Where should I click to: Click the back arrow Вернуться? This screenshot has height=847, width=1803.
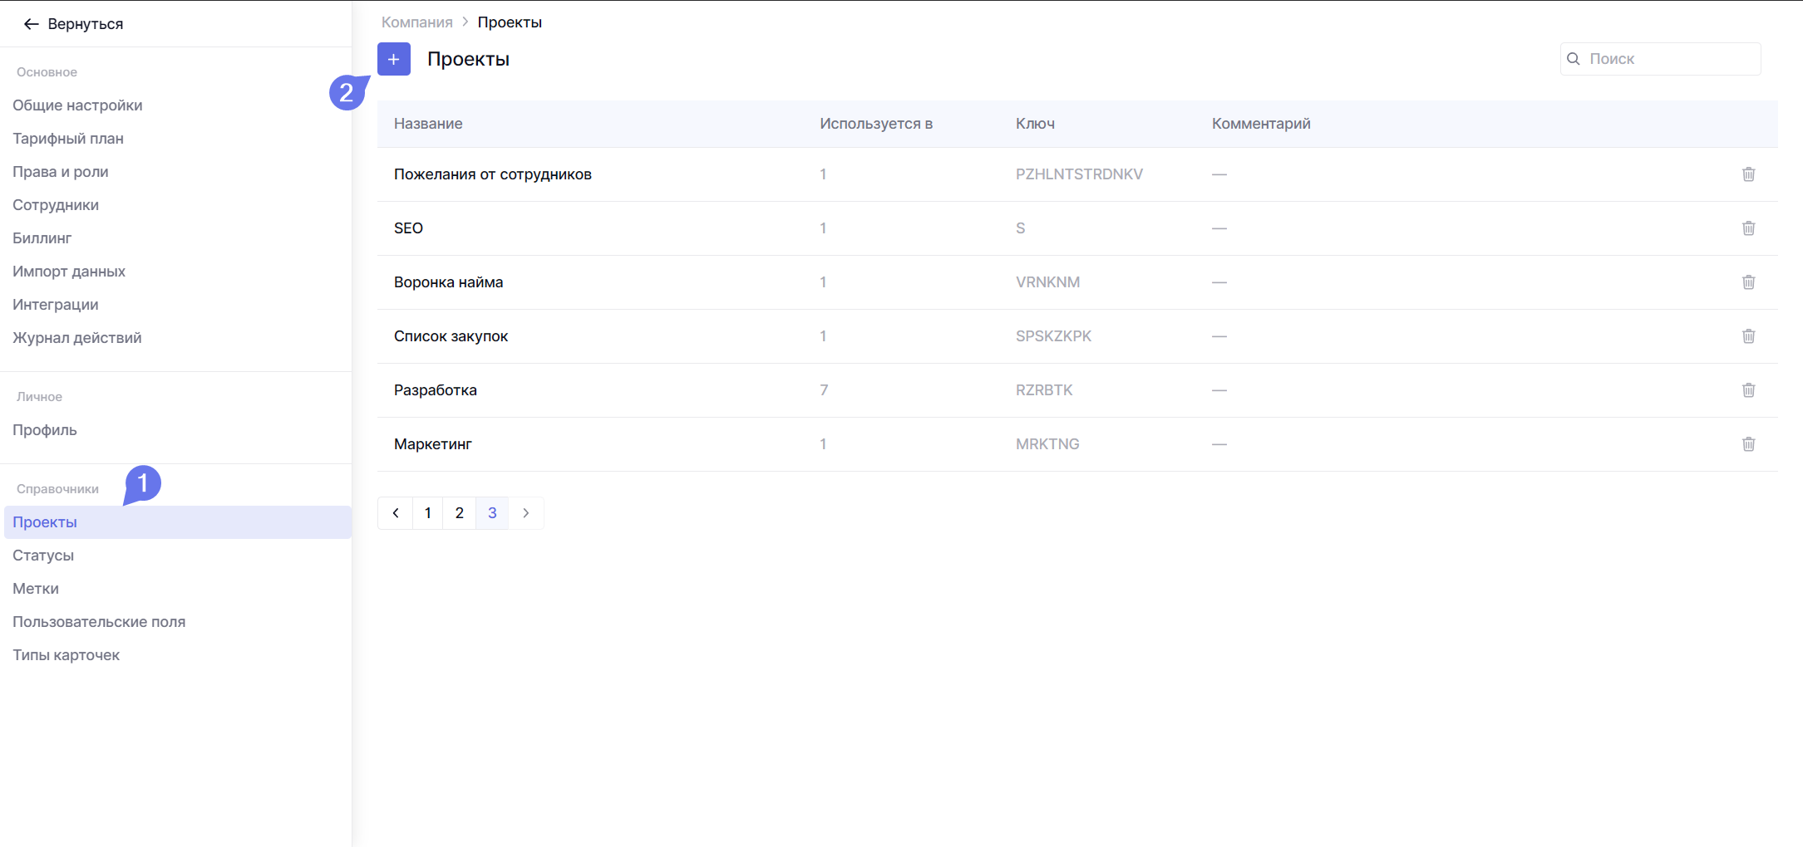[x=73, y=24]
